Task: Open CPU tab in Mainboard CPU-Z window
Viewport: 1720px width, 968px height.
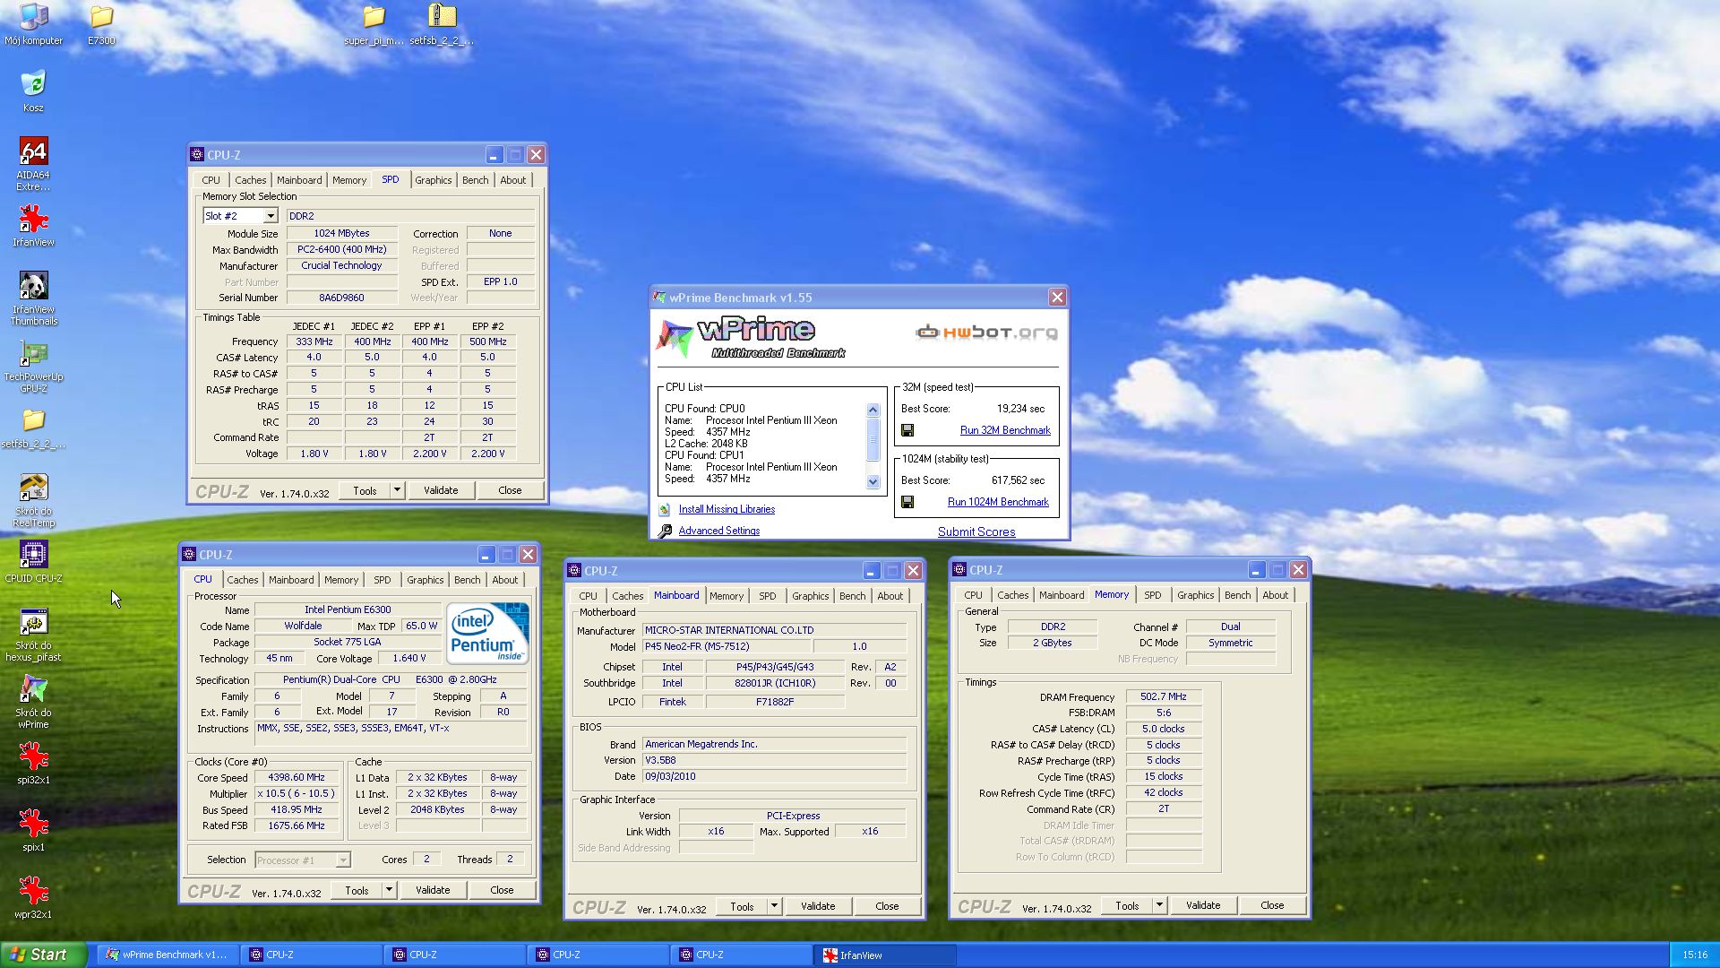Action: [588, 596]
